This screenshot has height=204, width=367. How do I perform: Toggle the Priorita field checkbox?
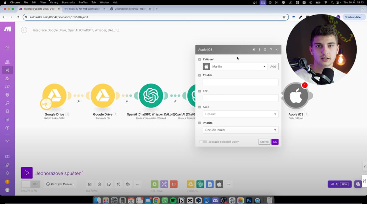tap(200, 123)
